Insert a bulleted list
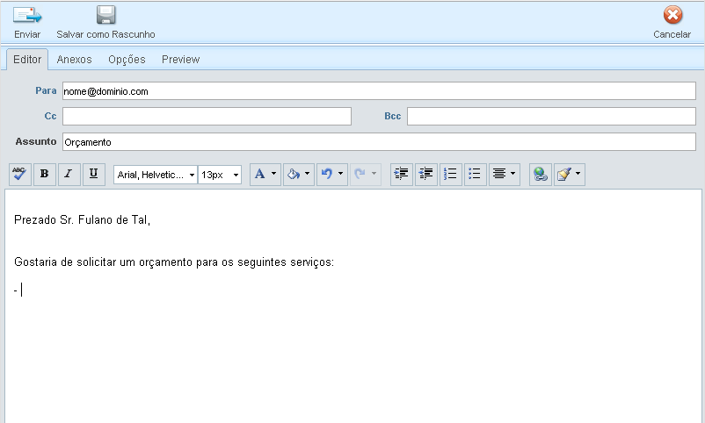Screen dimensions: 705x423 coord(475,174)
